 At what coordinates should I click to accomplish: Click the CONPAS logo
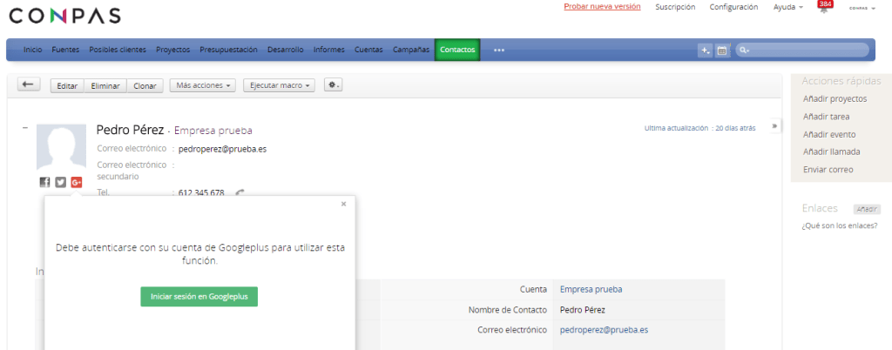(x=64, y=16)
